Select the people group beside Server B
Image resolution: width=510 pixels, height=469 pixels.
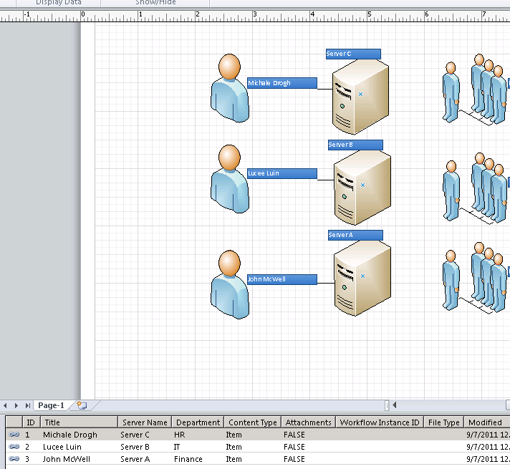tap(474, 188)
